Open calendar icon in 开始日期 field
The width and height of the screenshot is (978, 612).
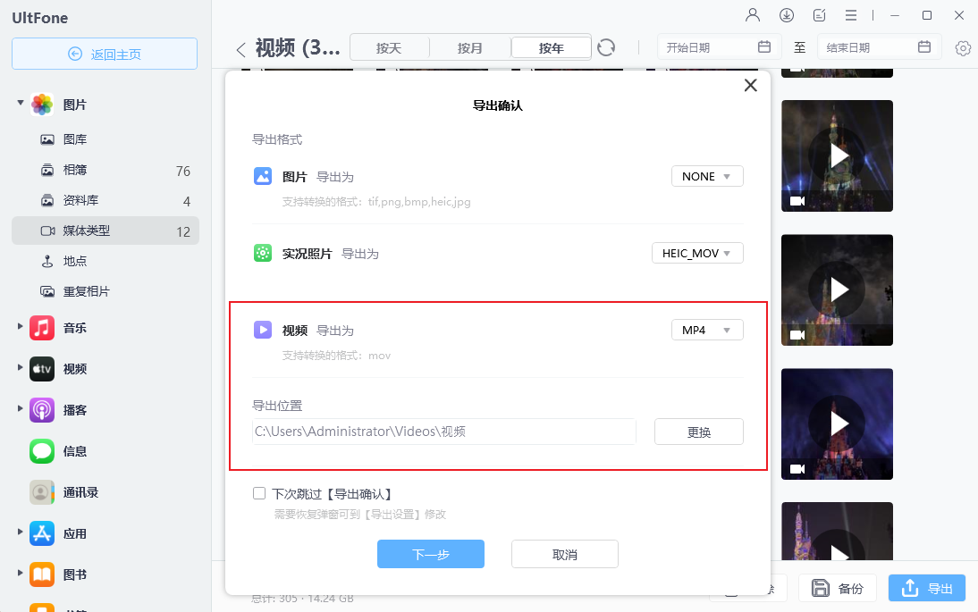(764, 46)
